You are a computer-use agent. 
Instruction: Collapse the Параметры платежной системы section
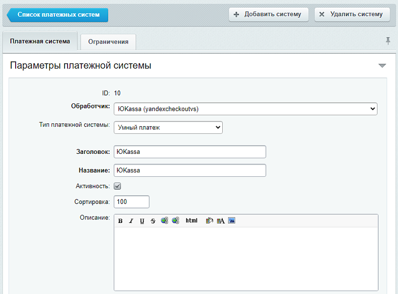[x=382, y=66]
